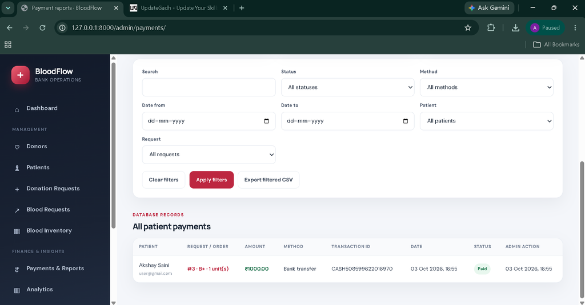Click the Date from input field

coord(209,121)
